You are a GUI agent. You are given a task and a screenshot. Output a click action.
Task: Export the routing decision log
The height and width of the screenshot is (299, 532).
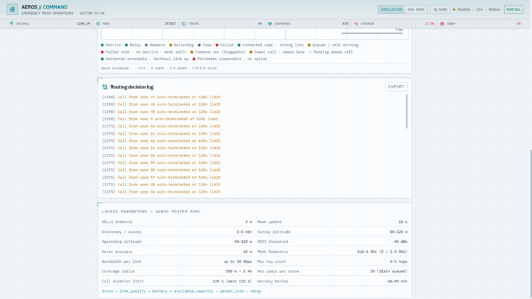(396, 87)
